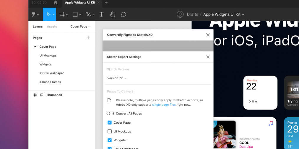The image size is (299, 149).
Task: Go to the Figma home icon
Action: pos(56,2)
